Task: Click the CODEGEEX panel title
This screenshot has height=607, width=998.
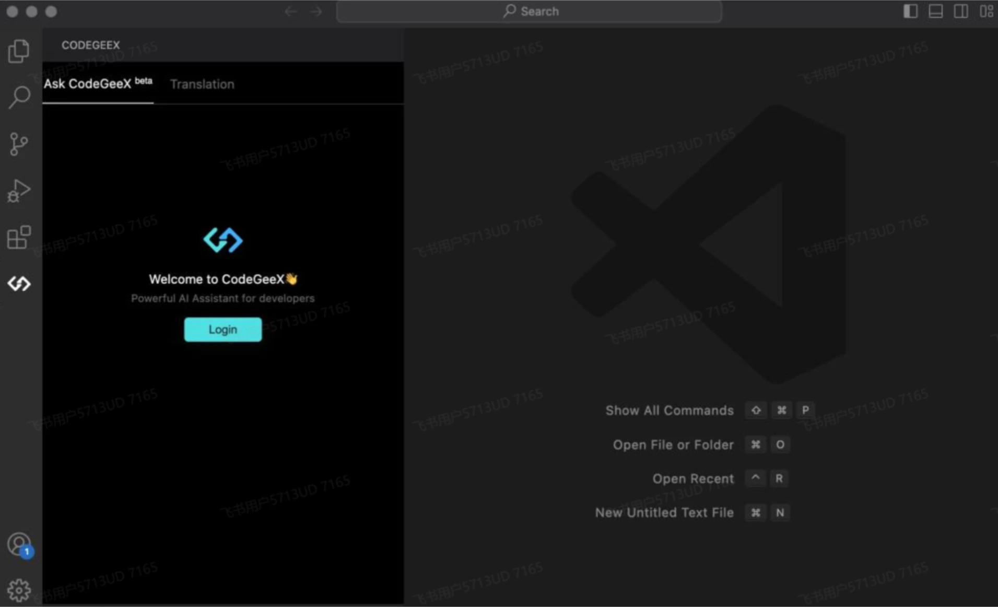Action: coord(91,45)
